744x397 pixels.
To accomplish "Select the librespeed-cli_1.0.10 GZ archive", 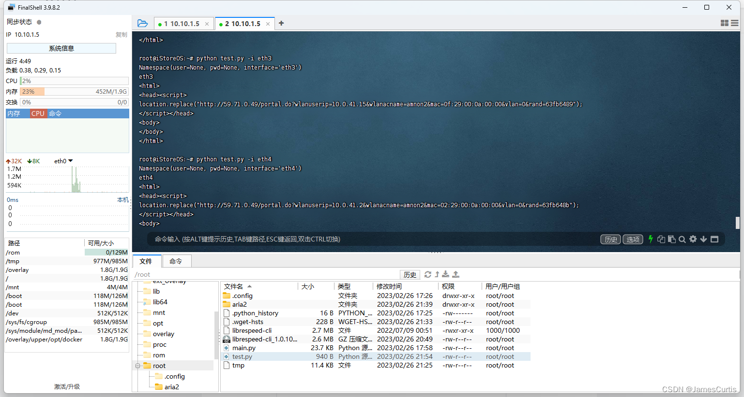I will click(376, 339).
